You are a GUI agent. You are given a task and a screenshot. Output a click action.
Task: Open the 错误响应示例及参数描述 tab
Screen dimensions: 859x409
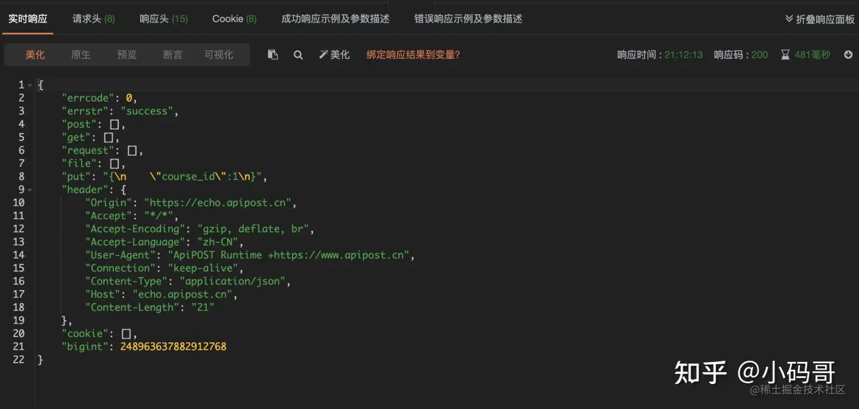468,19
